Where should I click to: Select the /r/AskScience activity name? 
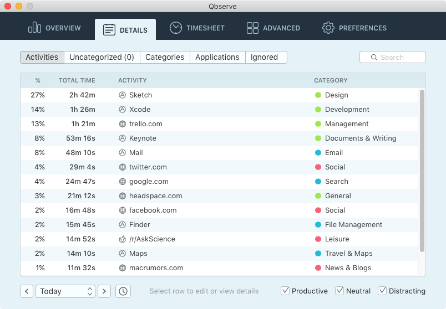point(152,239)
